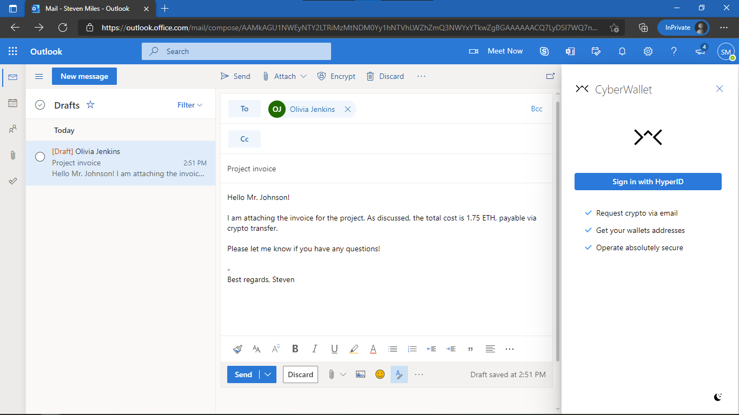Show the Bcc field
The height and width of the screenshot is (415, 739).
tap(537, 109)
